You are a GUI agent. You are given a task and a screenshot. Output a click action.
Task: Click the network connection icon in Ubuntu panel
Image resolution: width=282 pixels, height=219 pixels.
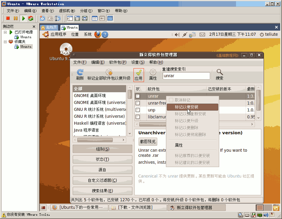(x=185, y=35)
